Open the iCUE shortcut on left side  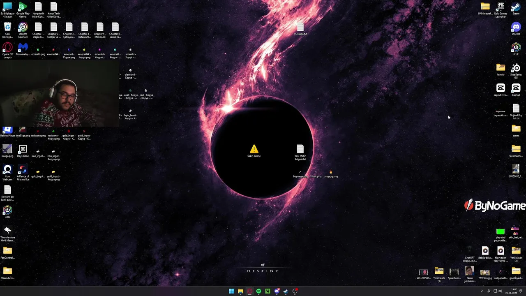7,212
